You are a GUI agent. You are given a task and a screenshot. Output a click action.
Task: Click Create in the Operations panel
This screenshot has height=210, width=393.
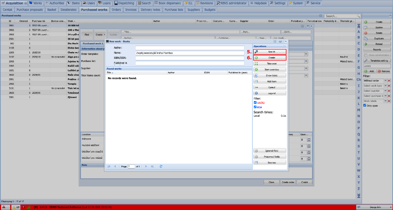[270, 58]
